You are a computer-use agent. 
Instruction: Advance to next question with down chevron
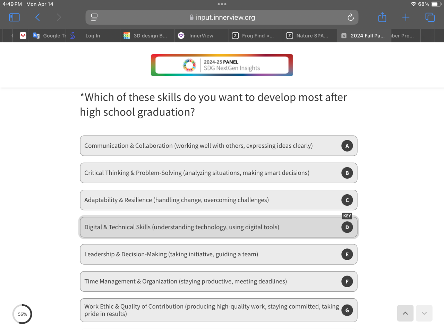424,313
